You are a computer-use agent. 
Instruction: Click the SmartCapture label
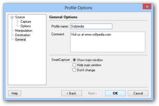[x=61, y=60]
